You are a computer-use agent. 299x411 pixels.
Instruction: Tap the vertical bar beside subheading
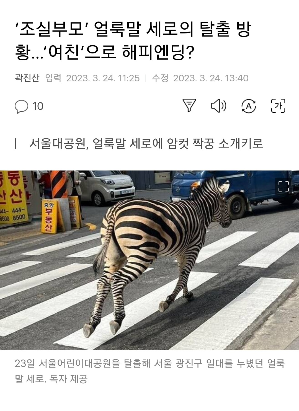(16, 144)
